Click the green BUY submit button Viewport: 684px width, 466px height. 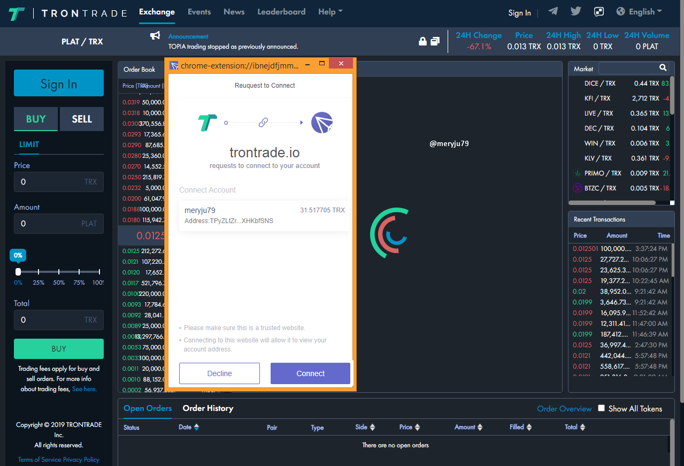point(59,349)
